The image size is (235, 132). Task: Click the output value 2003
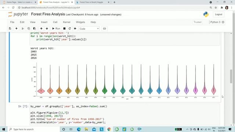pos(33,51)
